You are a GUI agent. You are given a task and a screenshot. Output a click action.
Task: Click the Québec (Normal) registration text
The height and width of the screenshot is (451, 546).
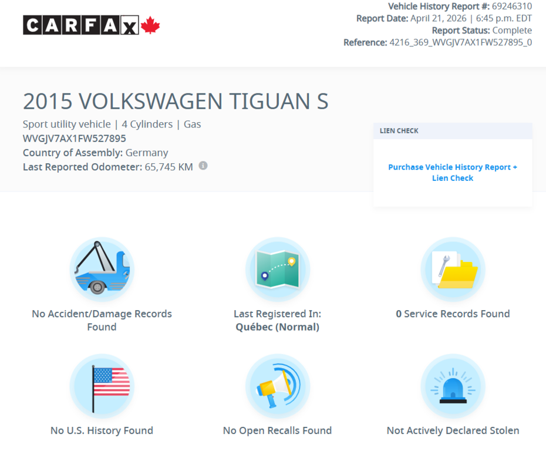pos(277,327)
